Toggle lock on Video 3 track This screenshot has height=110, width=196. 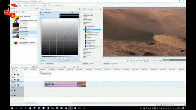(x=12, y=75)
